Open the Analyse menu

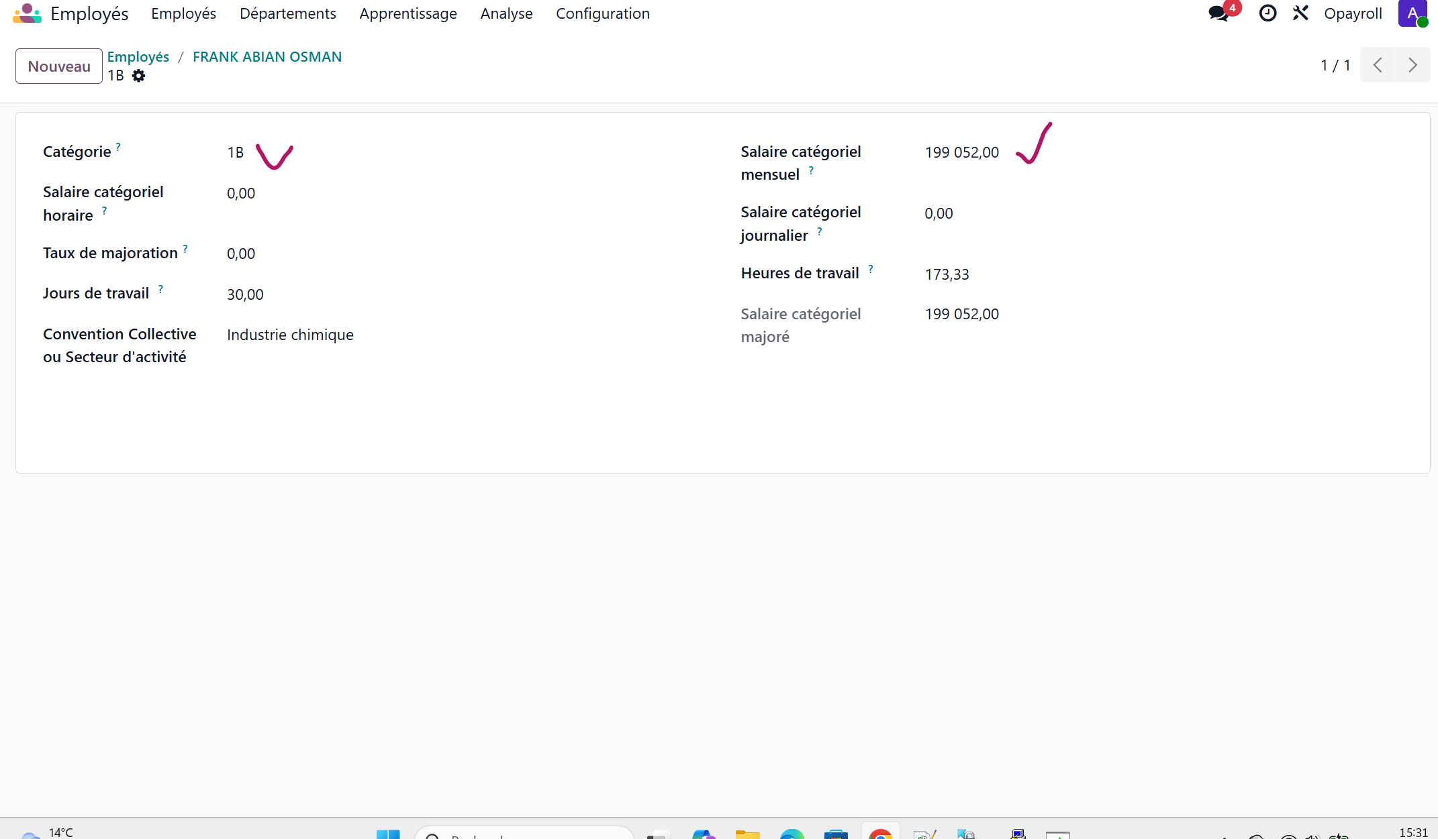506,13
